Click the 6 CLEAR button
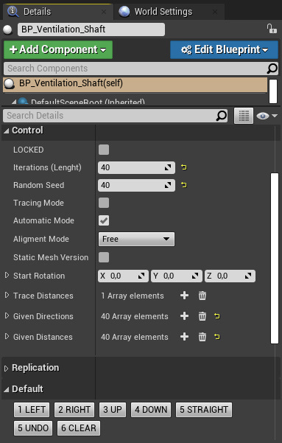 pyautogui.click(x=79, y=428)
